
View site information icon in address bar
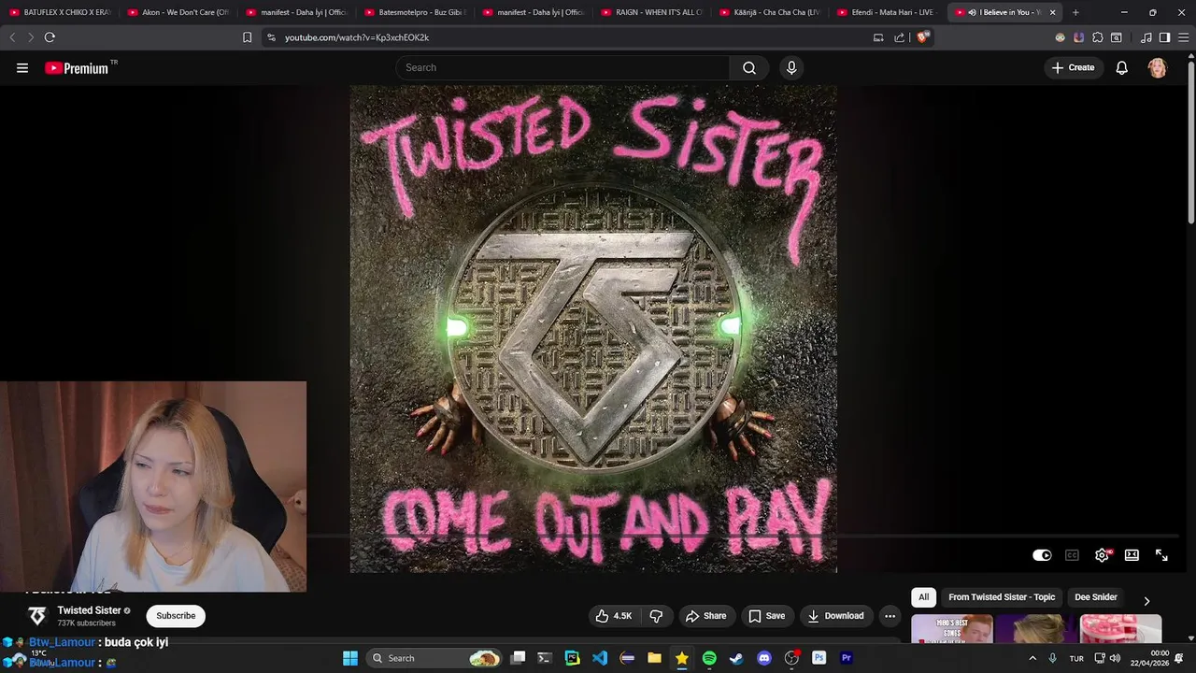tap(271, 37)
